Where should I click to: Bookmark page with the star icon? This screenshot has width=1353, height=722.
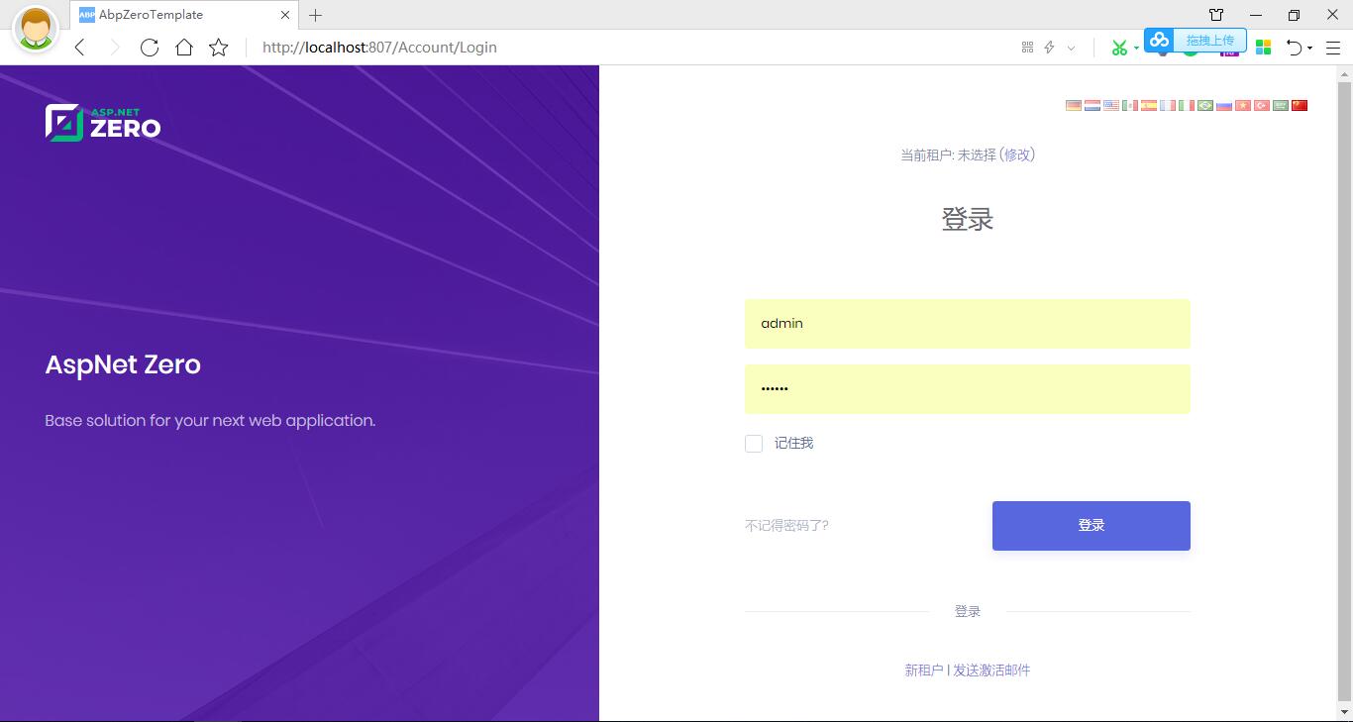coord(219,48)
